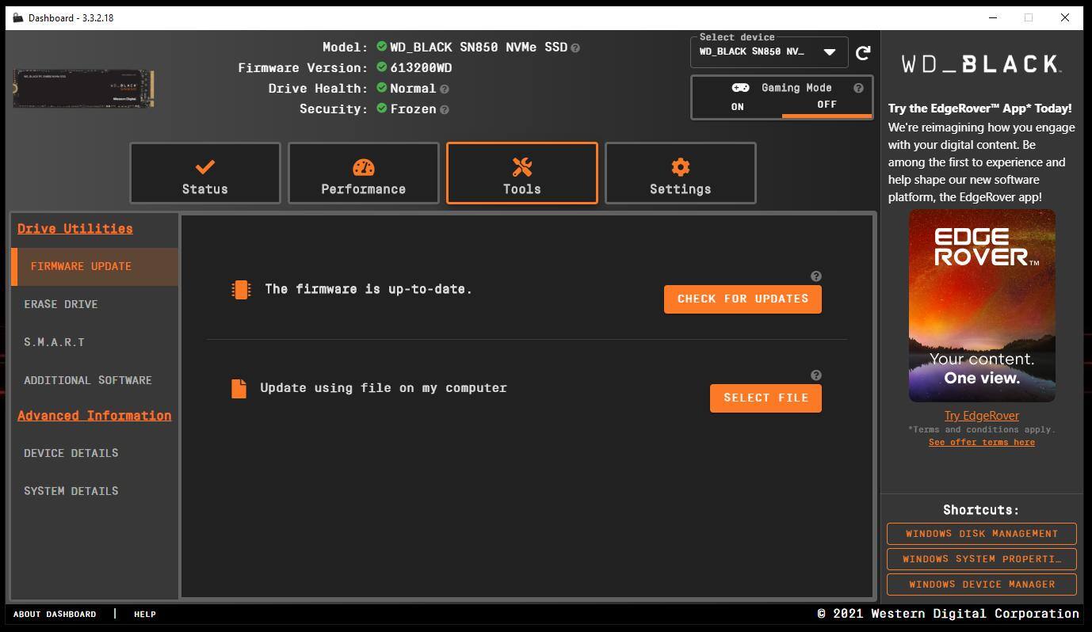Image resolution: width=1092 pixels, height=632 pixels.
Task: Follow the Try EdgeRover link
Action: [x=981, y=416]
